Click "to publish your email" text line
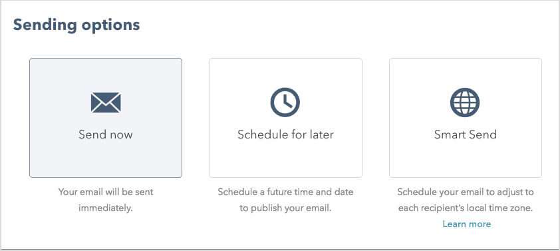 pyautogui.click(x=285, y=208)
